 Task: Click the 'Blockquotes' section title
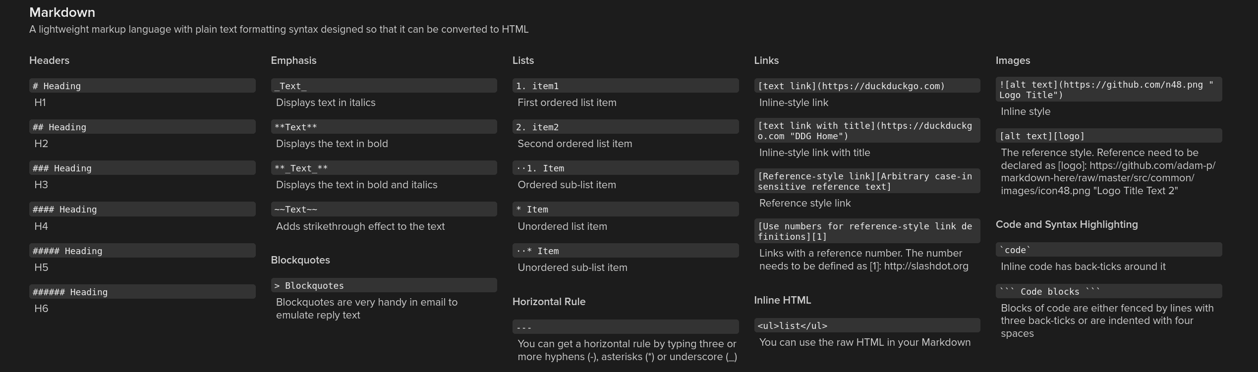(x=300, y=260)
